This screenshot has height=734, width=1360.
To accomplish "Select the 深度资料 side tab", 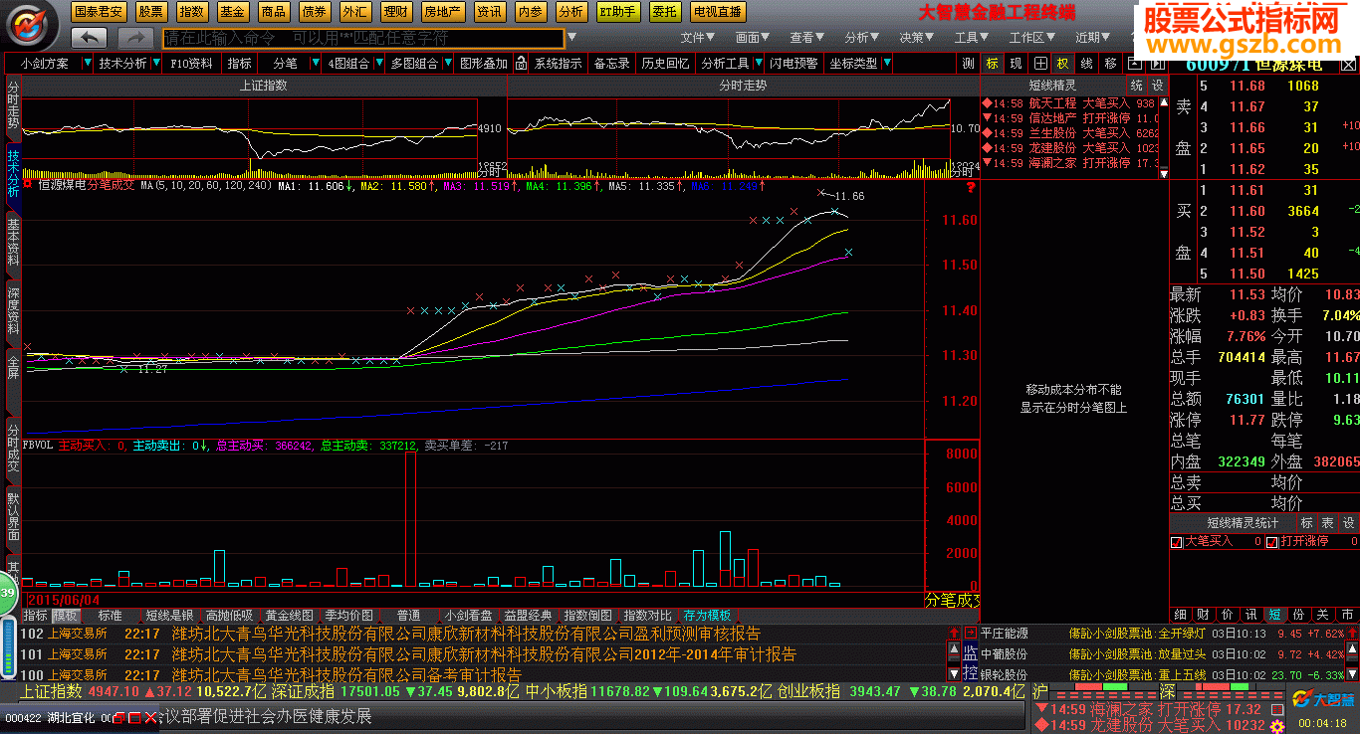I will click(x=13, y=311).
